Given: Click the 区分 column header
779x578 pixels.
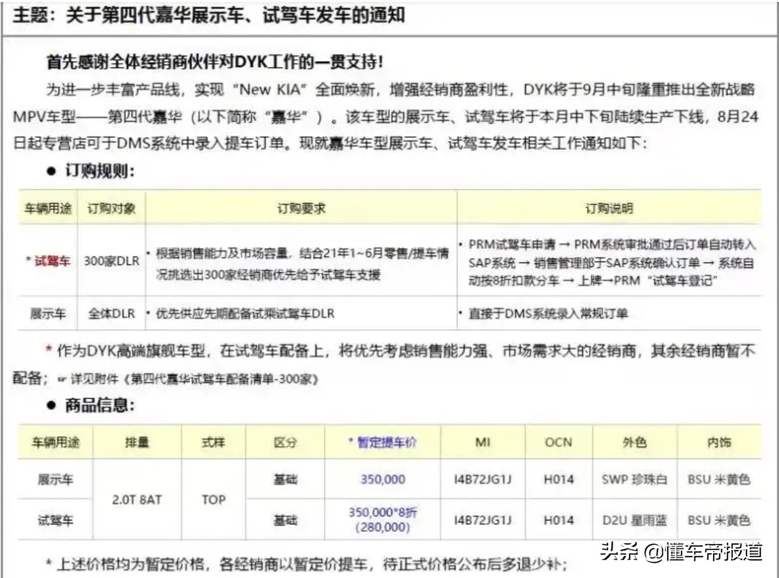Looking at the screenshot, I should click(285, 442).
